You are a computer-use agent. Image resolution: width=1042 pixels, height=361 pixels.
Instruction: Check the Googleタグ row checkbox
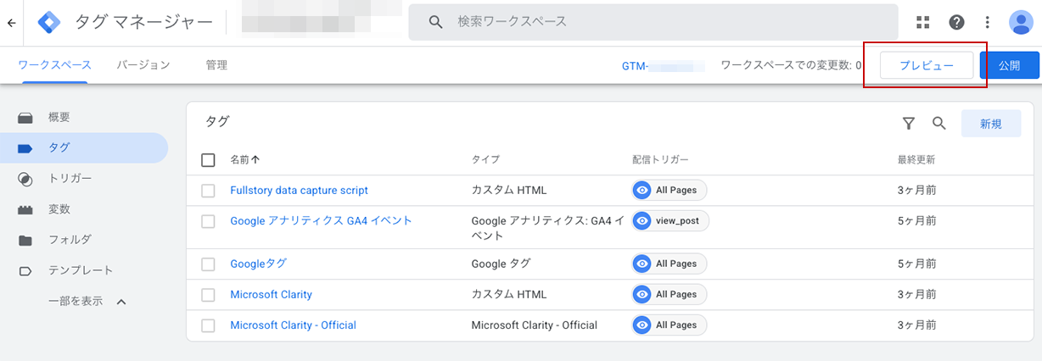(x=208, y=264)
